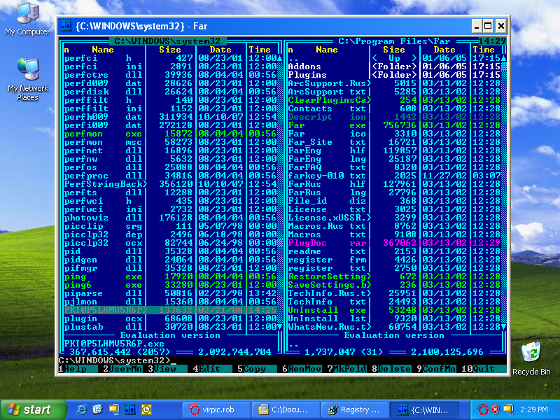Select PlugDoc rar in the right panel
This screenshot has height=420, width=560.
[x=394, y=243]
